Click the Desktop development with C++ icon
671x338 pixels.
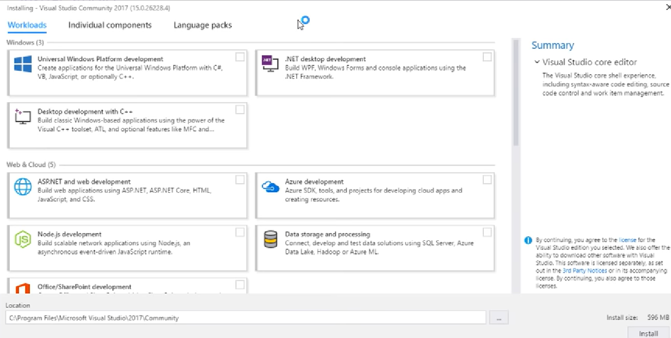click(22, 116)
